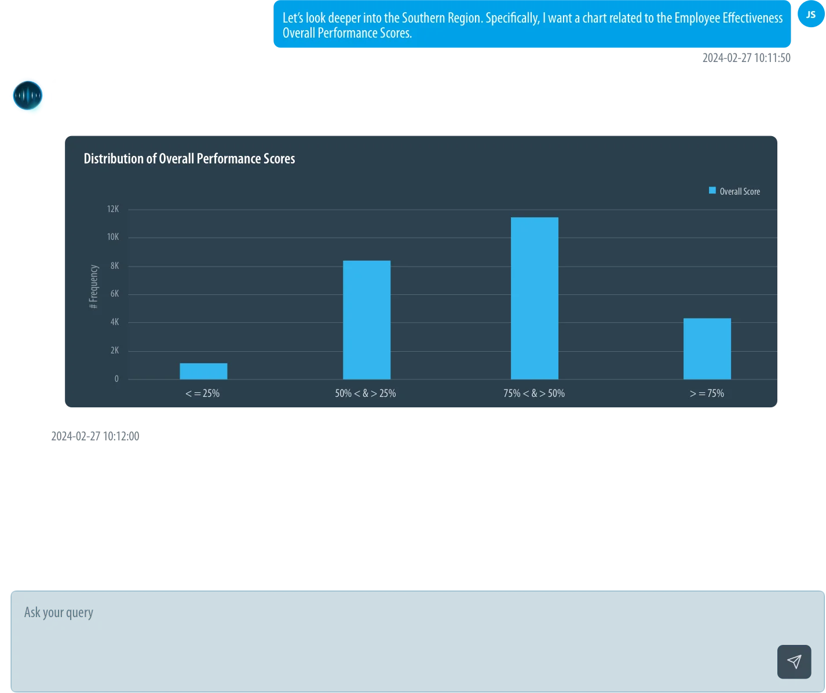Click the timestamp below the user message
826x693 pixels.
point(745,57)
